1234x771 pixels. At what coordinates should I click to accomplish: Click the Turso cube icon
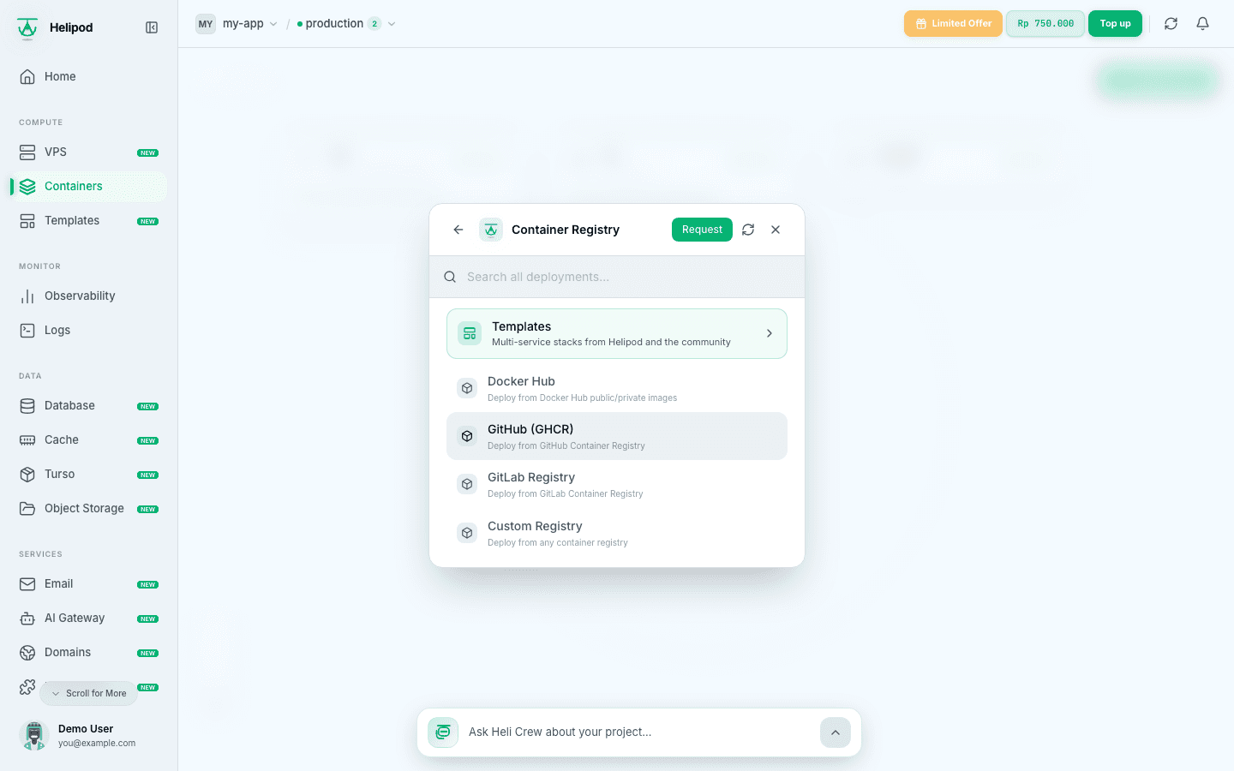27,474
